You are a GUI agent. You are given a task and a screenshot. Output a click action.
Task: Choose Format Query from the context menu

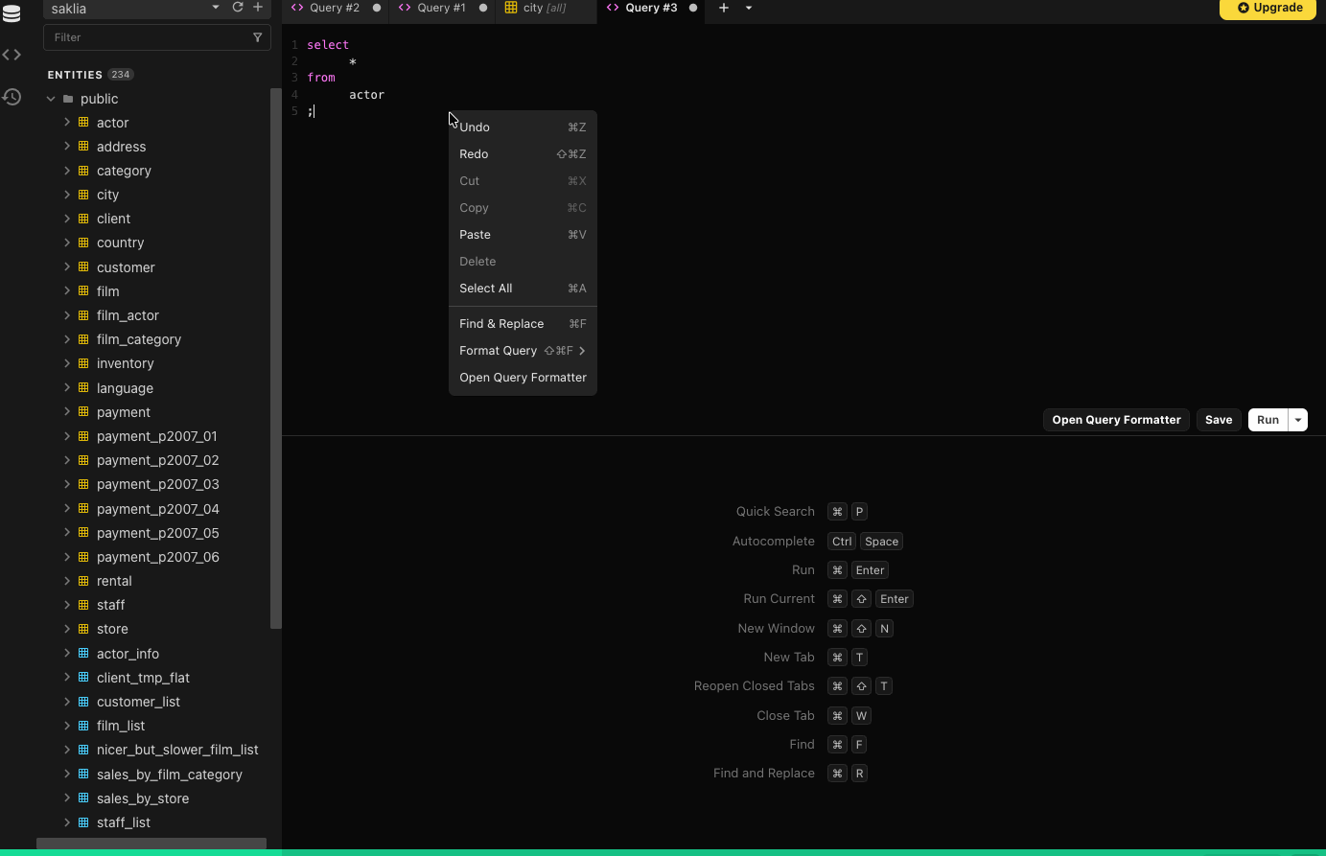coord(498,351)
